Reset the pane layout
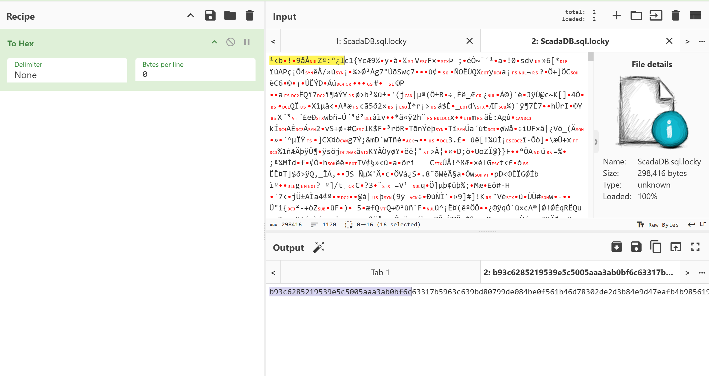709x376 pixels. coord(695,16)
